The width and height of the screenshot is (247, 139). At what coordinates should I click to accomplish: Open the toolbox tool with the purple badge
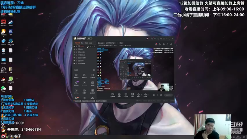[76, 83]
